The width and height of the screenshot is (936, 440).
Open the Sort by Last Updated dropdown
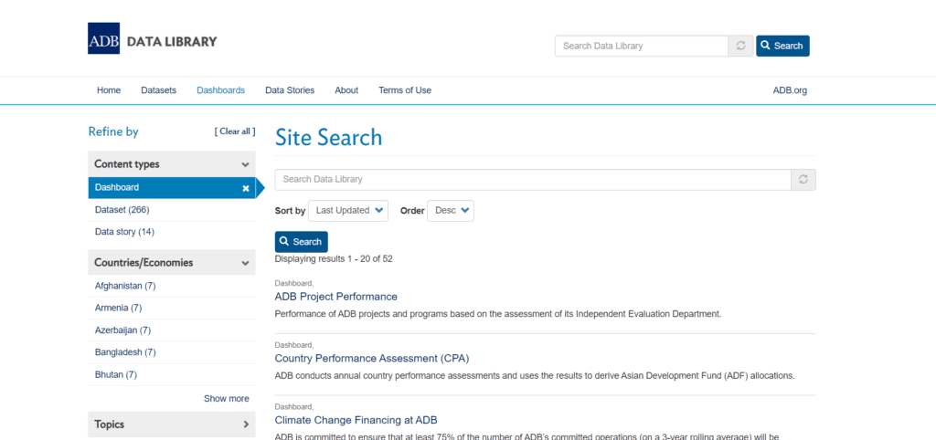click(348, 211)
